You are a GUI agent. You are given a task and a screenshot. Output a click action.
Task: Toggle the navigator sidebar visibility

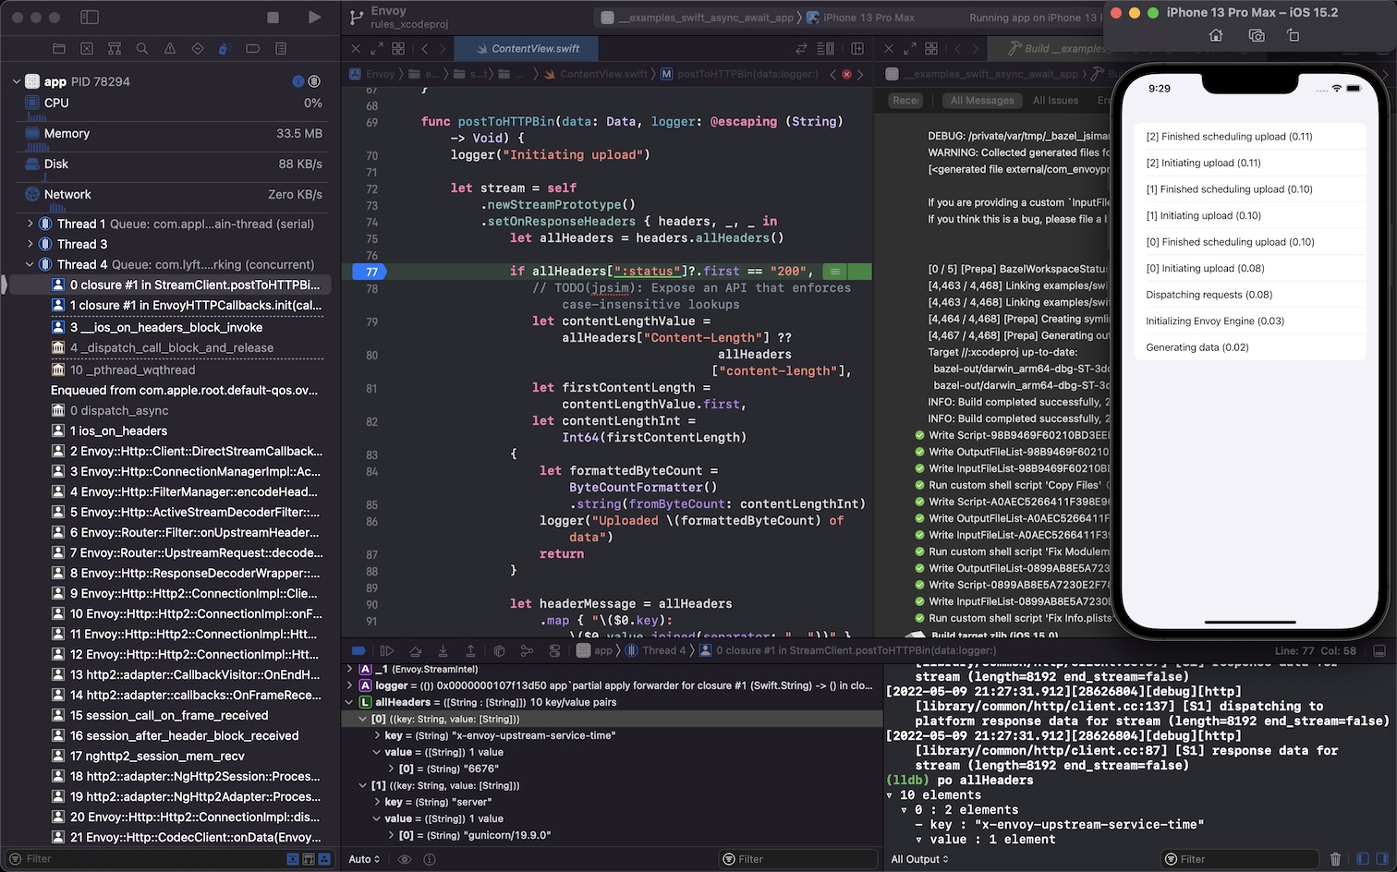pos(90,18)
